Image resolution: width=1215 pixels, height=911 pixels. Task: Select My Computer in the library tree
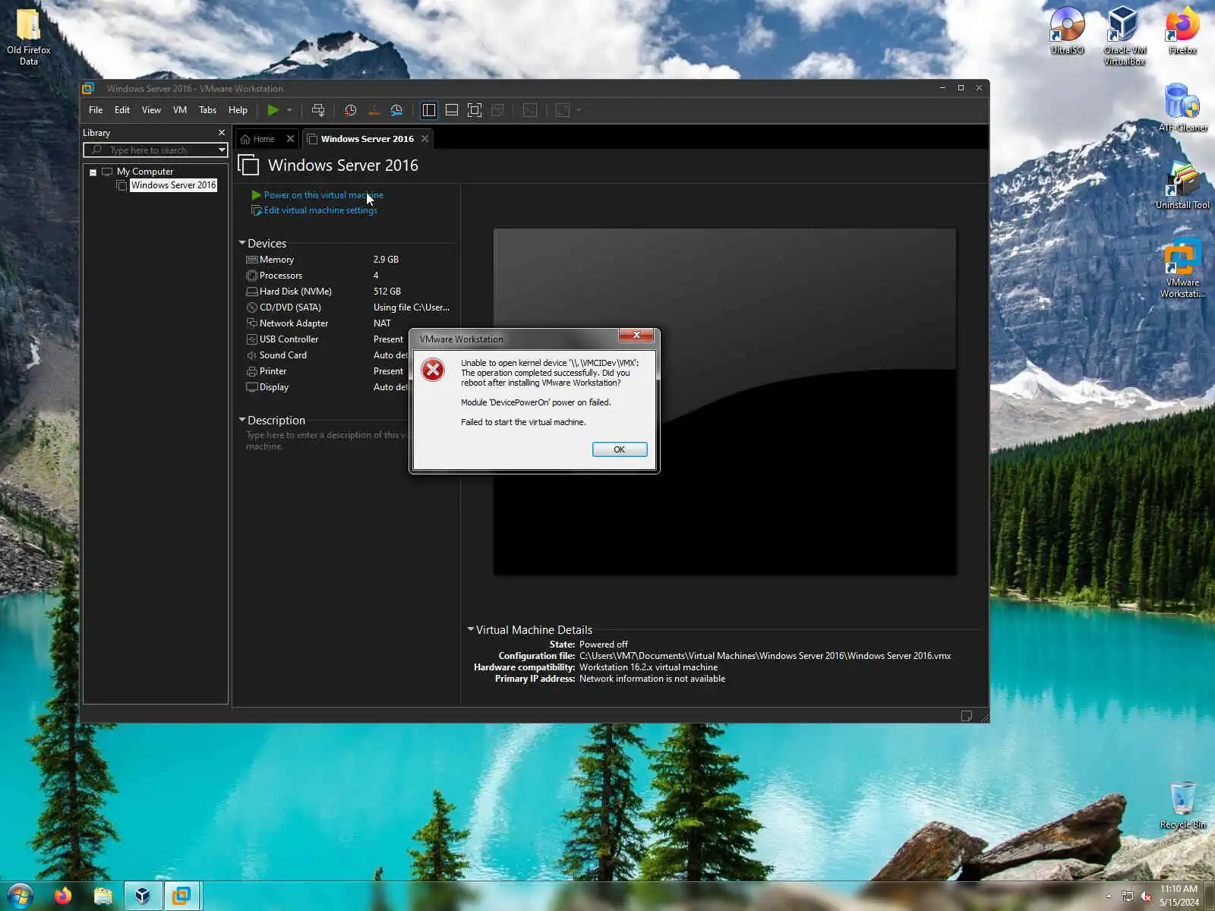tap(145, 172)
